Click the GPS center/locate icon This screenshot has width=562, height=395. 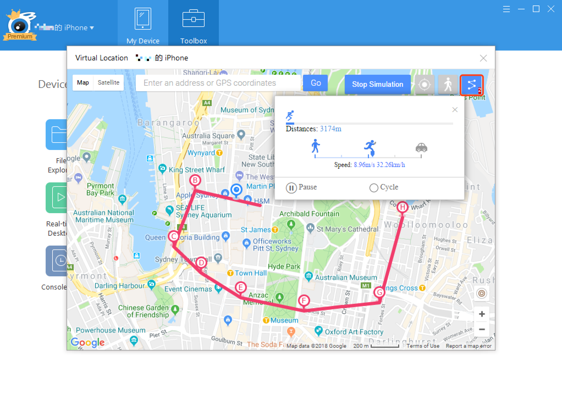425,84
